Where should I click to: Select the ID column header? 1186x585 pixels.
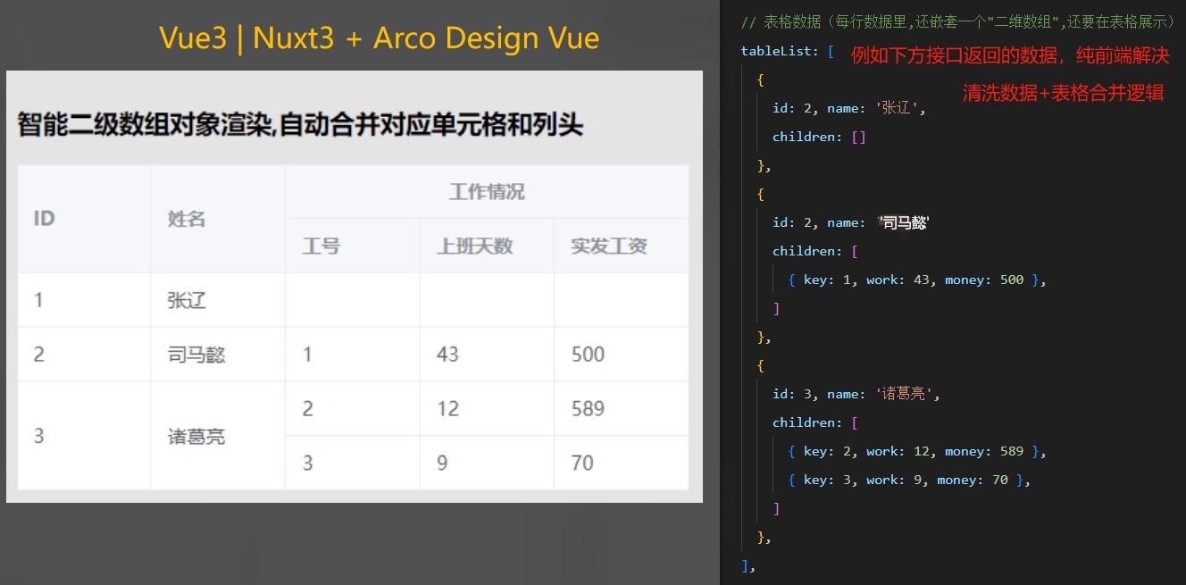[x=44, y=217]
